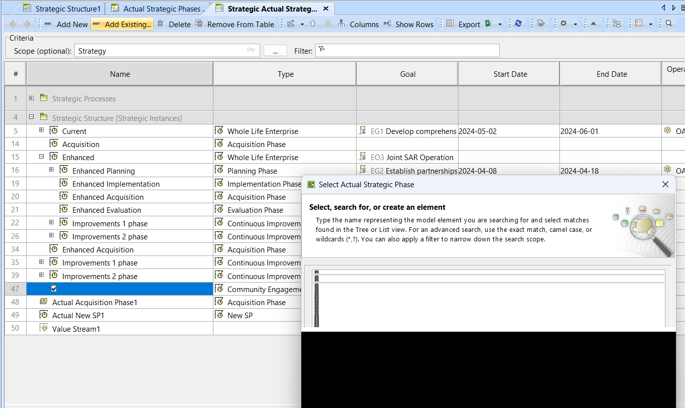Close the Select Actual Strategic Phase dialog
This screenshot has height=408, width=685.
pyautogui.click(x=665, y=184)
